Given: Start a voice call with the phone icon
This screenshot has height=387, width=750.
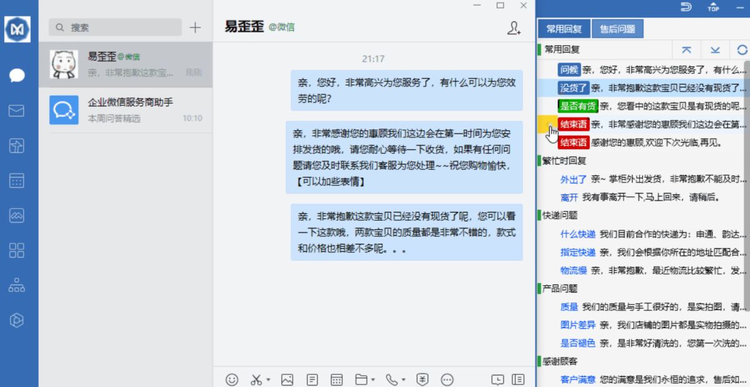Looking at the screenshot, I should [392, 379].
